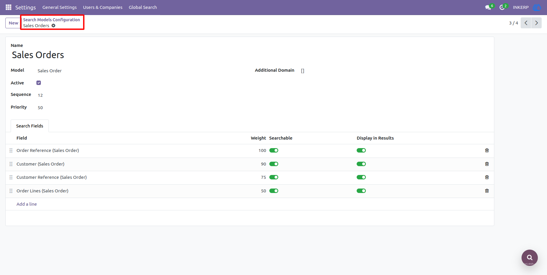Toggle Searchable for Order Reference
The width and height of the screenshot is (547, 275).
click(274, 150)
